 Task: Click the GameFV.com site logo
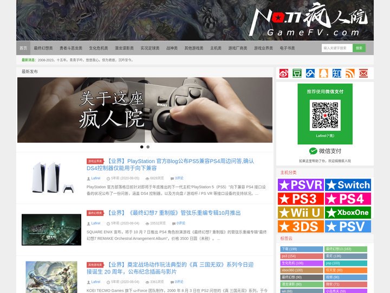(309, 19)
